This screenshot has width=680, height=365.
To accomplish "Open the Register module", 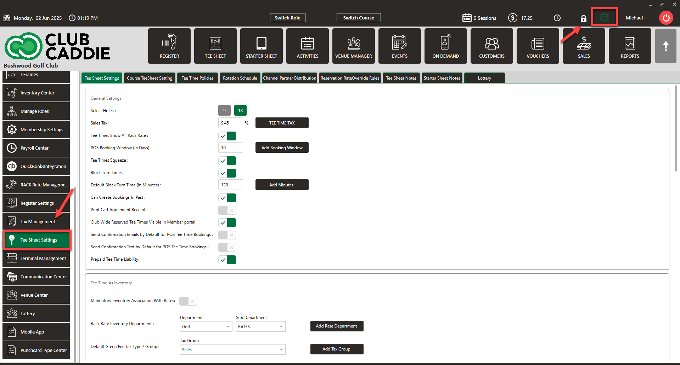I will click(169, 46).
